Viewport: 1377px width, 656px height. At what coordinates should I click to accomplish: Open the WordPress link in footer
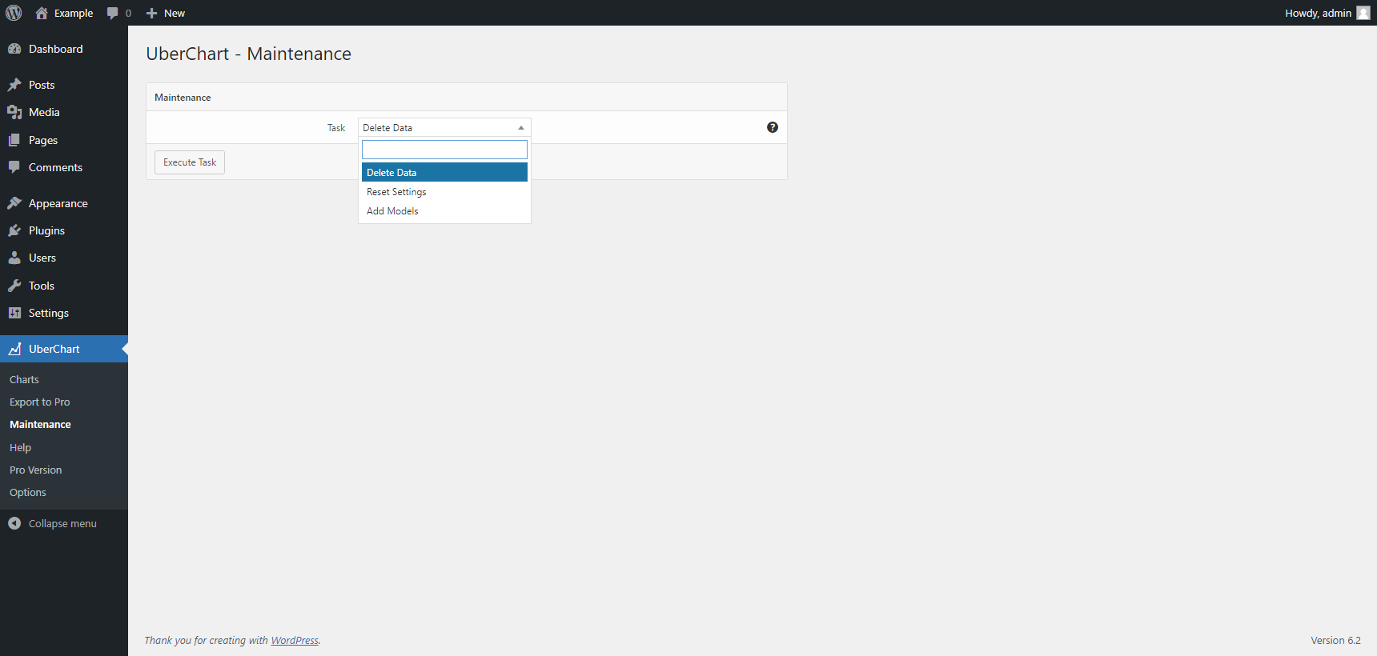click(x=295, y=640)
